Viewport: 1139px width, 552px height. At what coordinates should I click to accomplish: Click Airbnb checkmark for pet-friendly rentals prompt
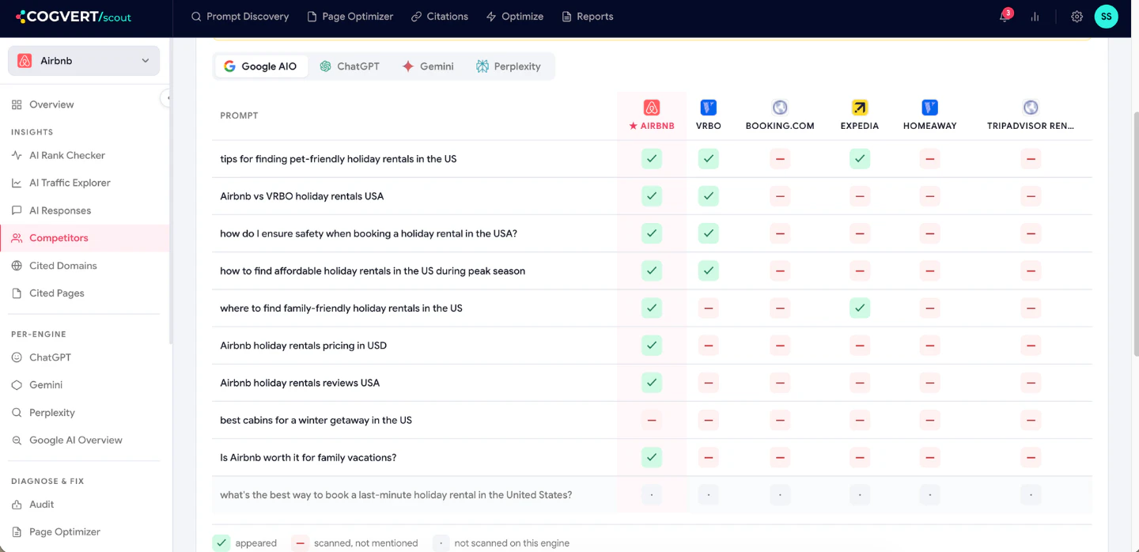click(652, 159)
